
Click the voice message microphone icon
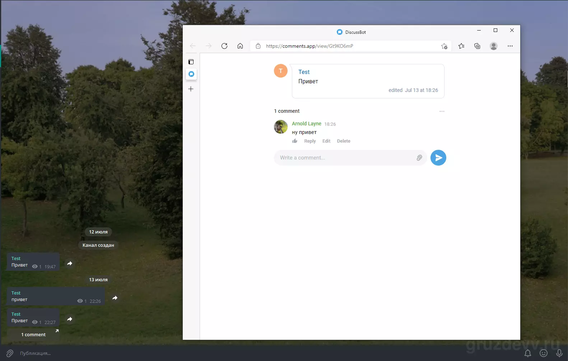(x=559, y=353)
